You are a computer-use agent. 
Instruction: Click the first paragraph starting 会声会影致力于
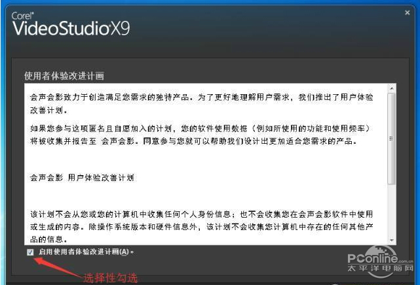[201, 104]
